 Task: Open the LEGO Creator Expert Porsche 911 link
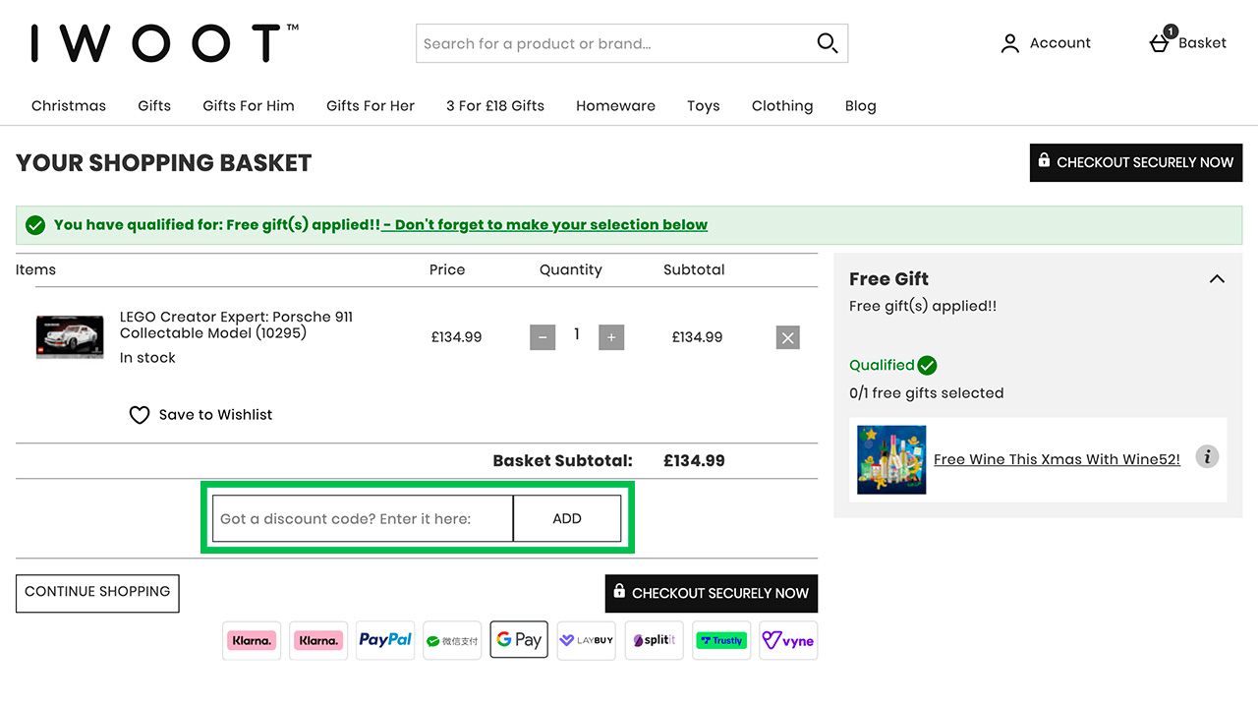236,324
